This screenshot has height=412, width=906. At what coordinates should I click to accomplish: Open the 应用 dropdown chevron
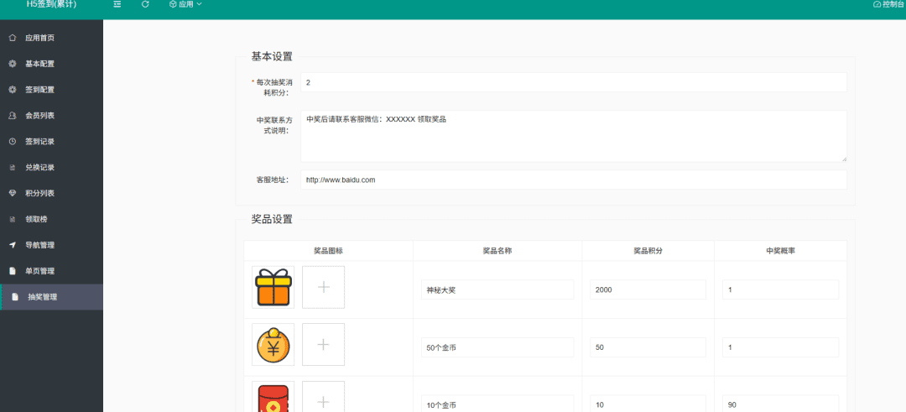click(200, 4)
